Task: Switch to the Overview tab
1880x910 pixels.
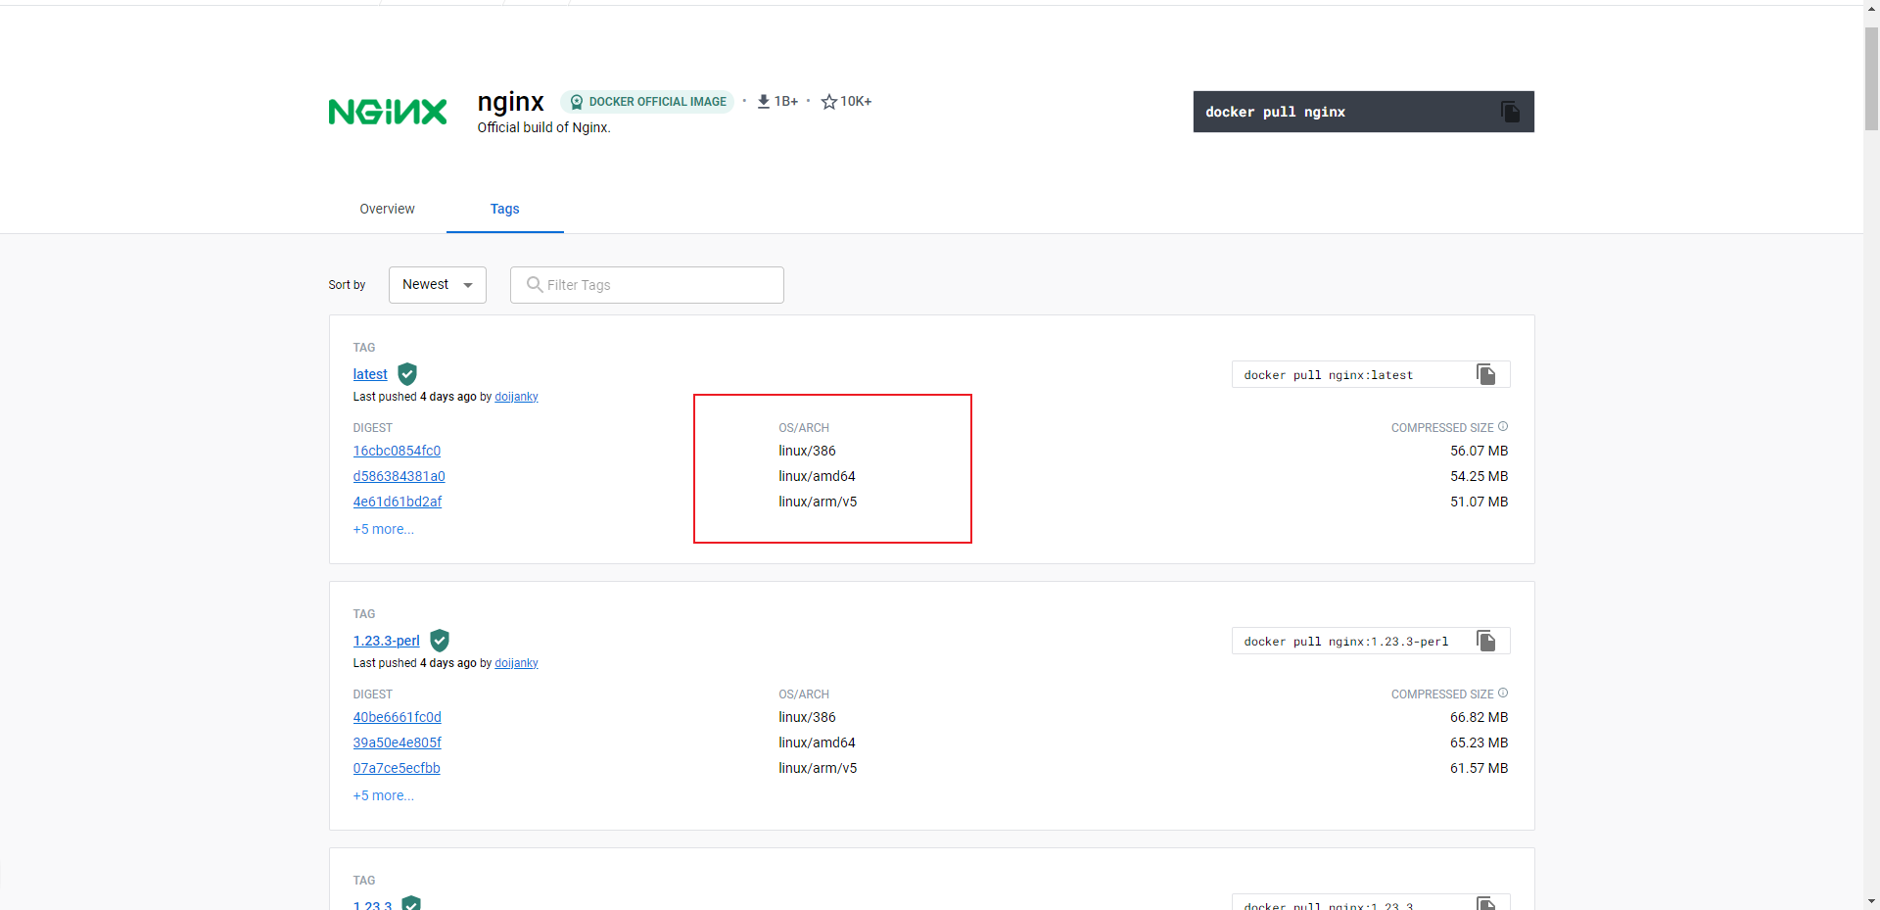Action: 387,209
